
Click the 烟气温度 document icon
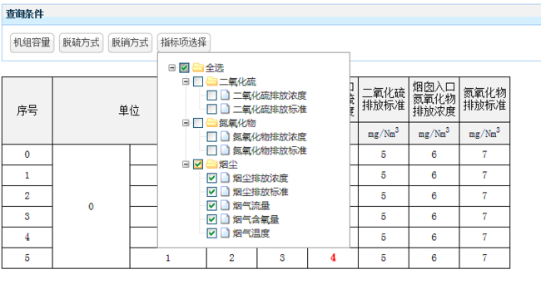pyautogui.click(x=225, y=233)
